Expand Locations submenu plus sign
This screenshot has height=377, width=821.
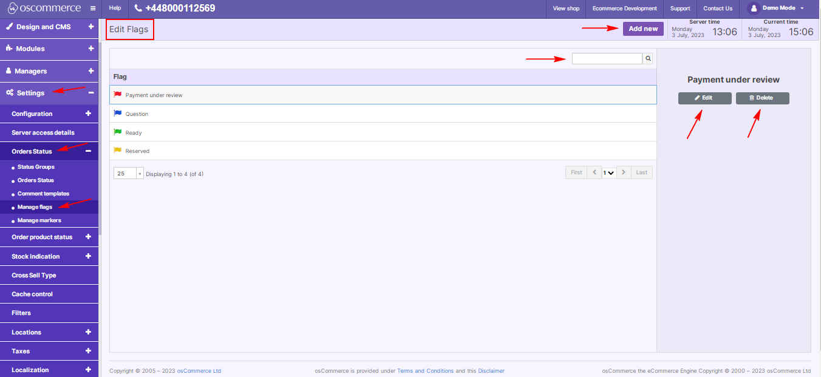[x=88, y=332]
